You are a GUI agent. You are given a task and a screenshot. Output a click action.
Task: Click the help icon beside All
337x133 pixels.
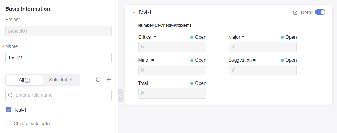point(27,80)
